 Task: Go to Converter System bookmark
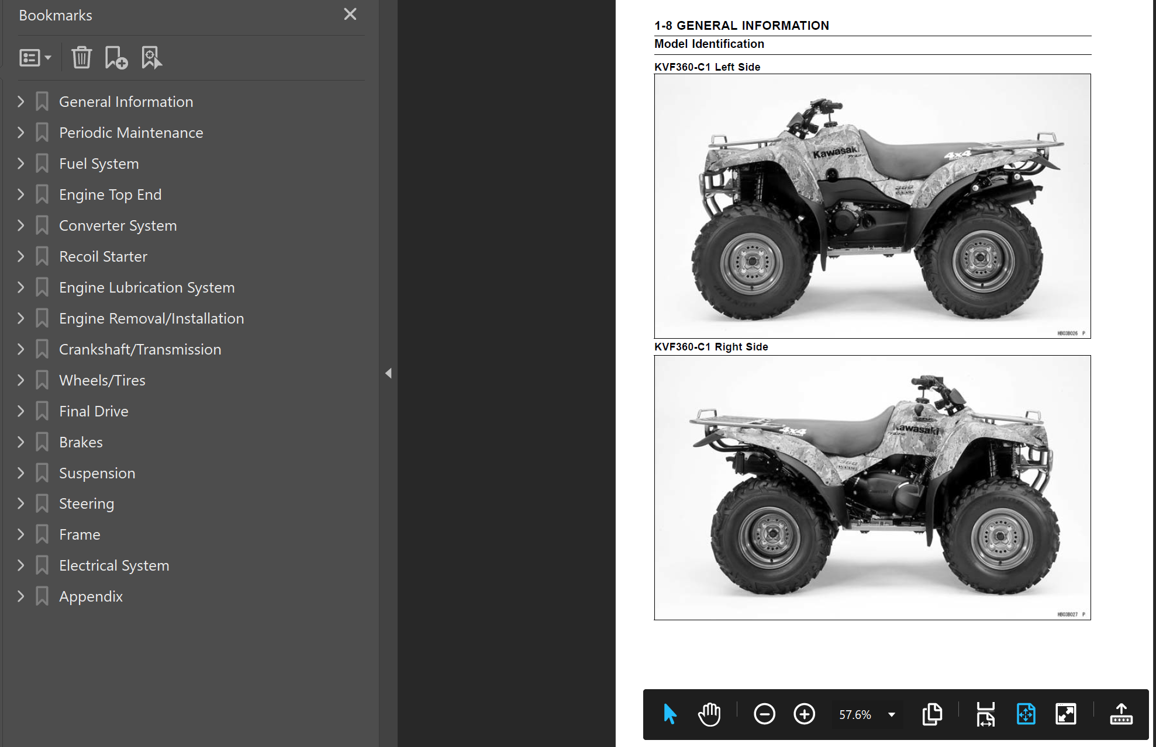[x=118, y=225]
